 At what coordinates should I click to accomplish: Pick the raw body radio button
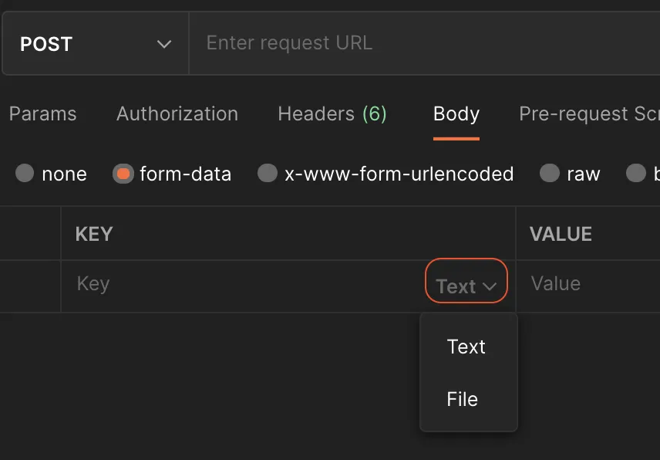pos(550,174)
